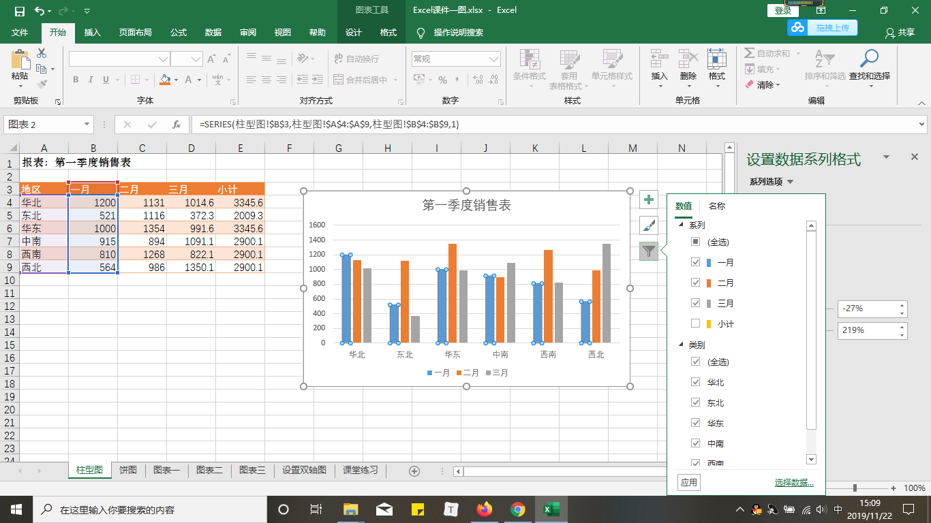Toggle the 类别 (全选) checkbox

coord(695,362)
